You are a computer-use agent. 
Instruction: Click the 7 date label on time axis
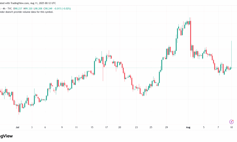[x=218, y=127]
